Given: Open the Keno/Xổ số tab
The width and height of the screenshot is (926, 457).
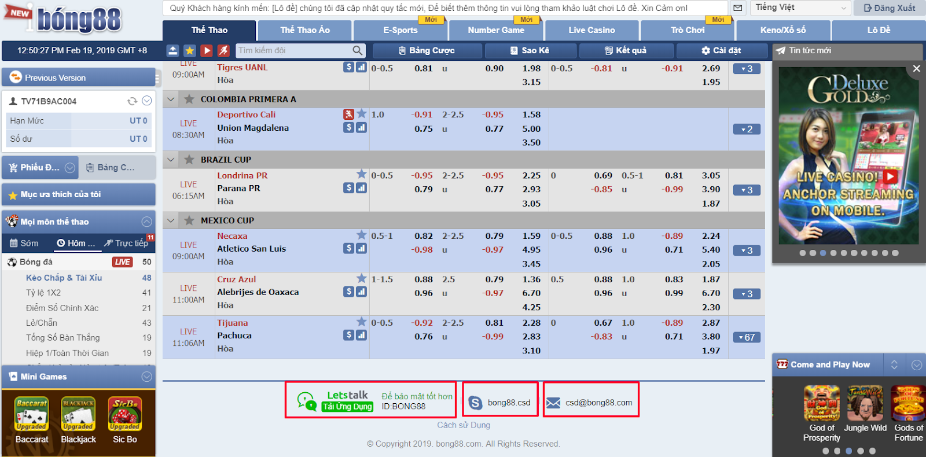Looking at the screenshot, I should (x=783, y=30).
